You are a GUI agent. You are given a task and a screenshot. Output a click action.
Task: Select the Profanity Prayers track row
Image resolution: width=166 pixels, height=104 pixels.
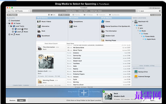pos(99,74)
